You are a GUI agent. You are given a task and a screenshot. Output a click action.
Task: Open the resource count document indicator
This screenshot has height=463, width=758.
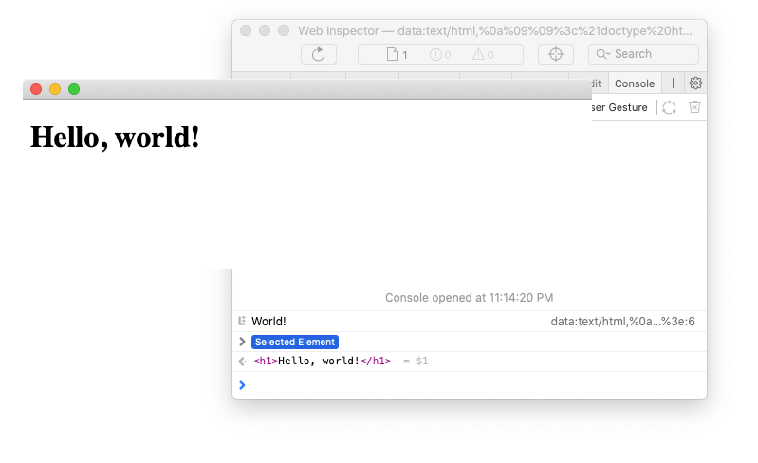(x=397, y=55)
